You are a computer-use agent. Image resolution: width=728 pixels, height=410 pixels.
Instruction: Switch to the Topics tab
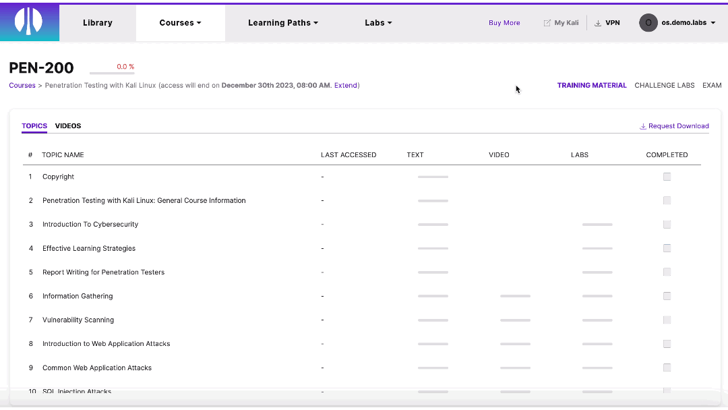click(x=34, y=126)
